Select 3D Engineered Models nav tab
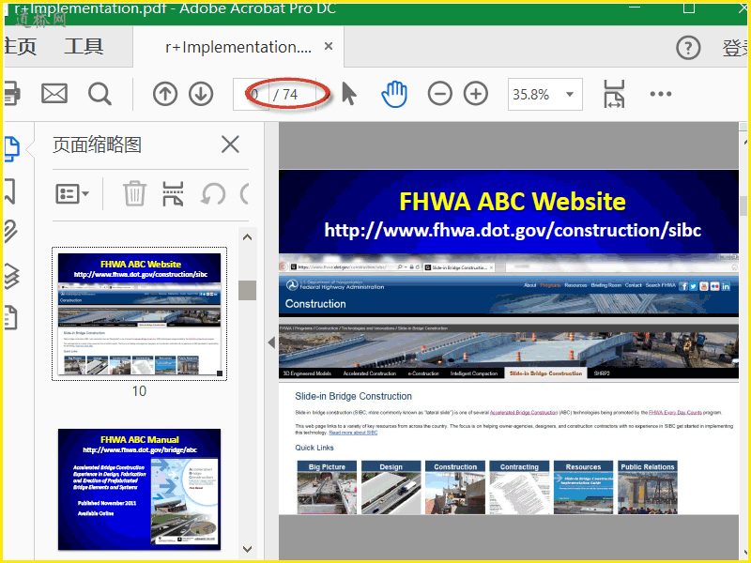Viewport: 751px width, 563px height. pos(307,373)
